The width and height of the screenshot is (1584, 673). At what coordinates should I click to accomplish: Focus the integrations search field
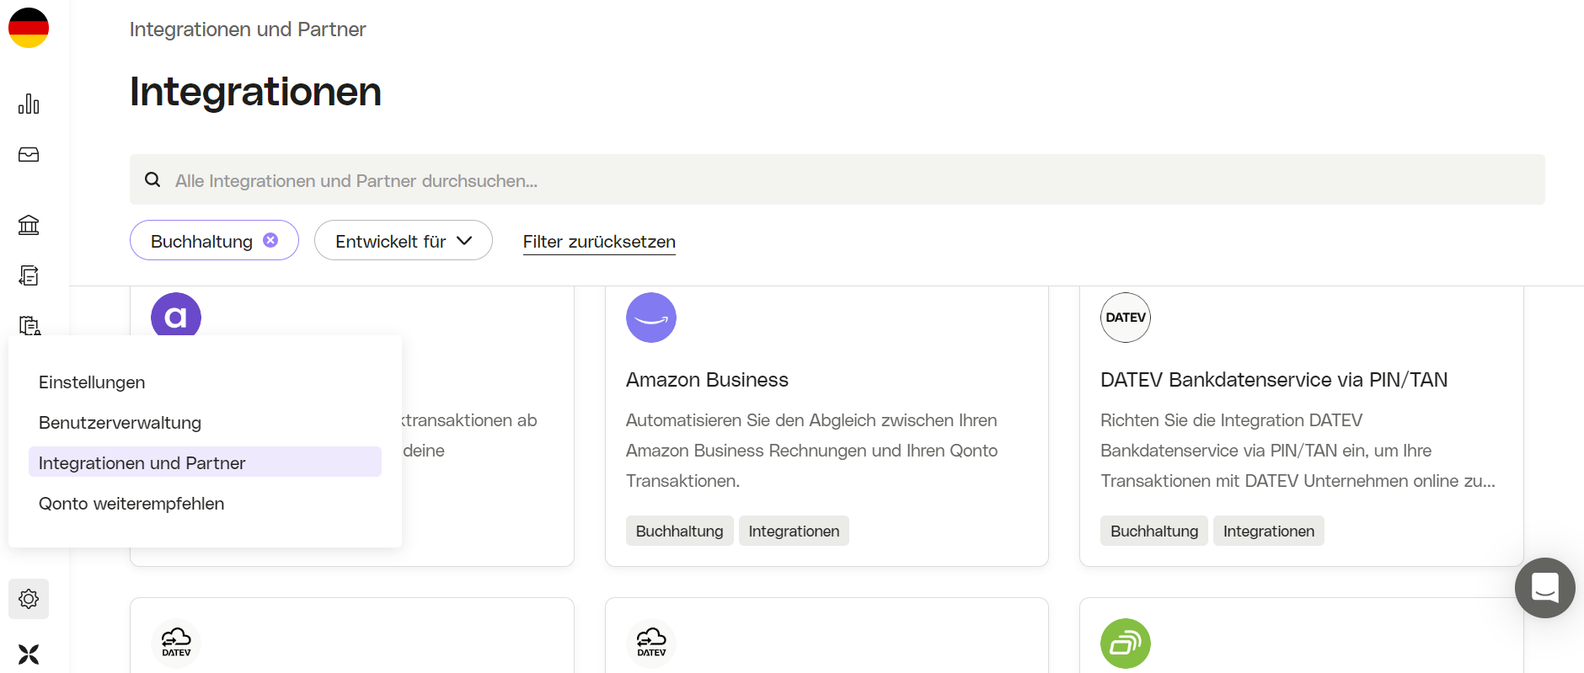click(837, 179)
